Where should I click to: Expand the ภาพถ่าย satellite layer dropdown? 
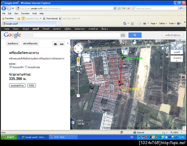[177, 59]
